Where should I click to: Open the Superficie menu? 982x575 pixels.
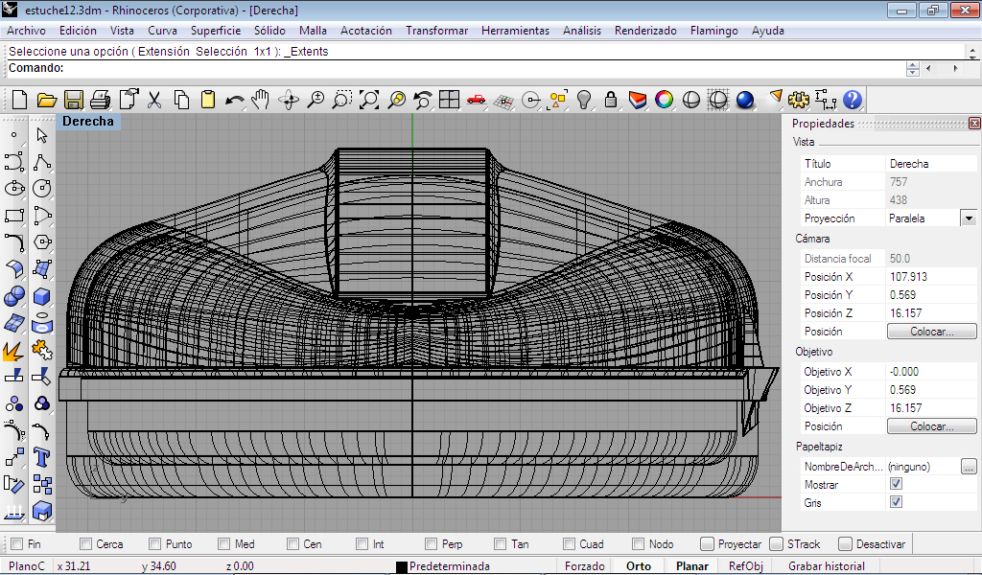[215, 31]
